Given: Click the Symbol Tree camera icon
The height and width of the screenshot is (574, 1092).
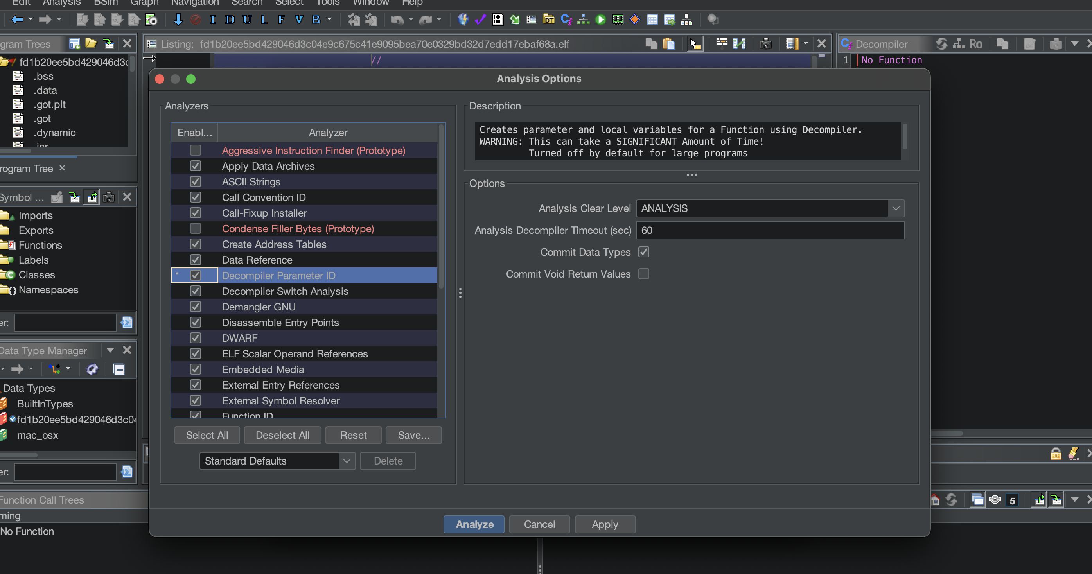Looking at the screenshot, I should (109, 197).
